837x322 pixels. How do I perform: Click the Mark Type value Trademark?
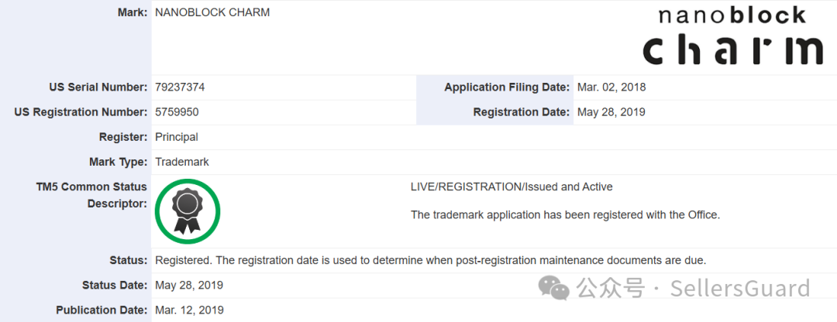pyautogui.click(x=182, y=162)
